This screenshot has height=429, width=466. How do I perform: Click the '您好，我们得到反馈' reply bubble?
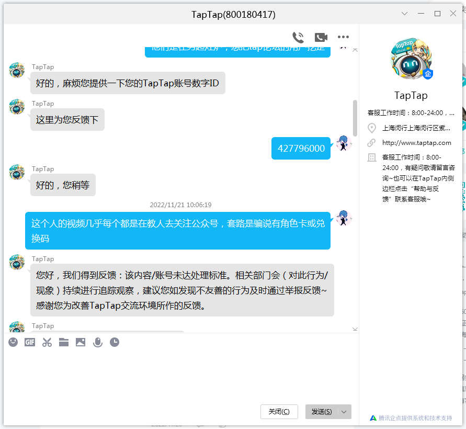[x=182, y=290]
